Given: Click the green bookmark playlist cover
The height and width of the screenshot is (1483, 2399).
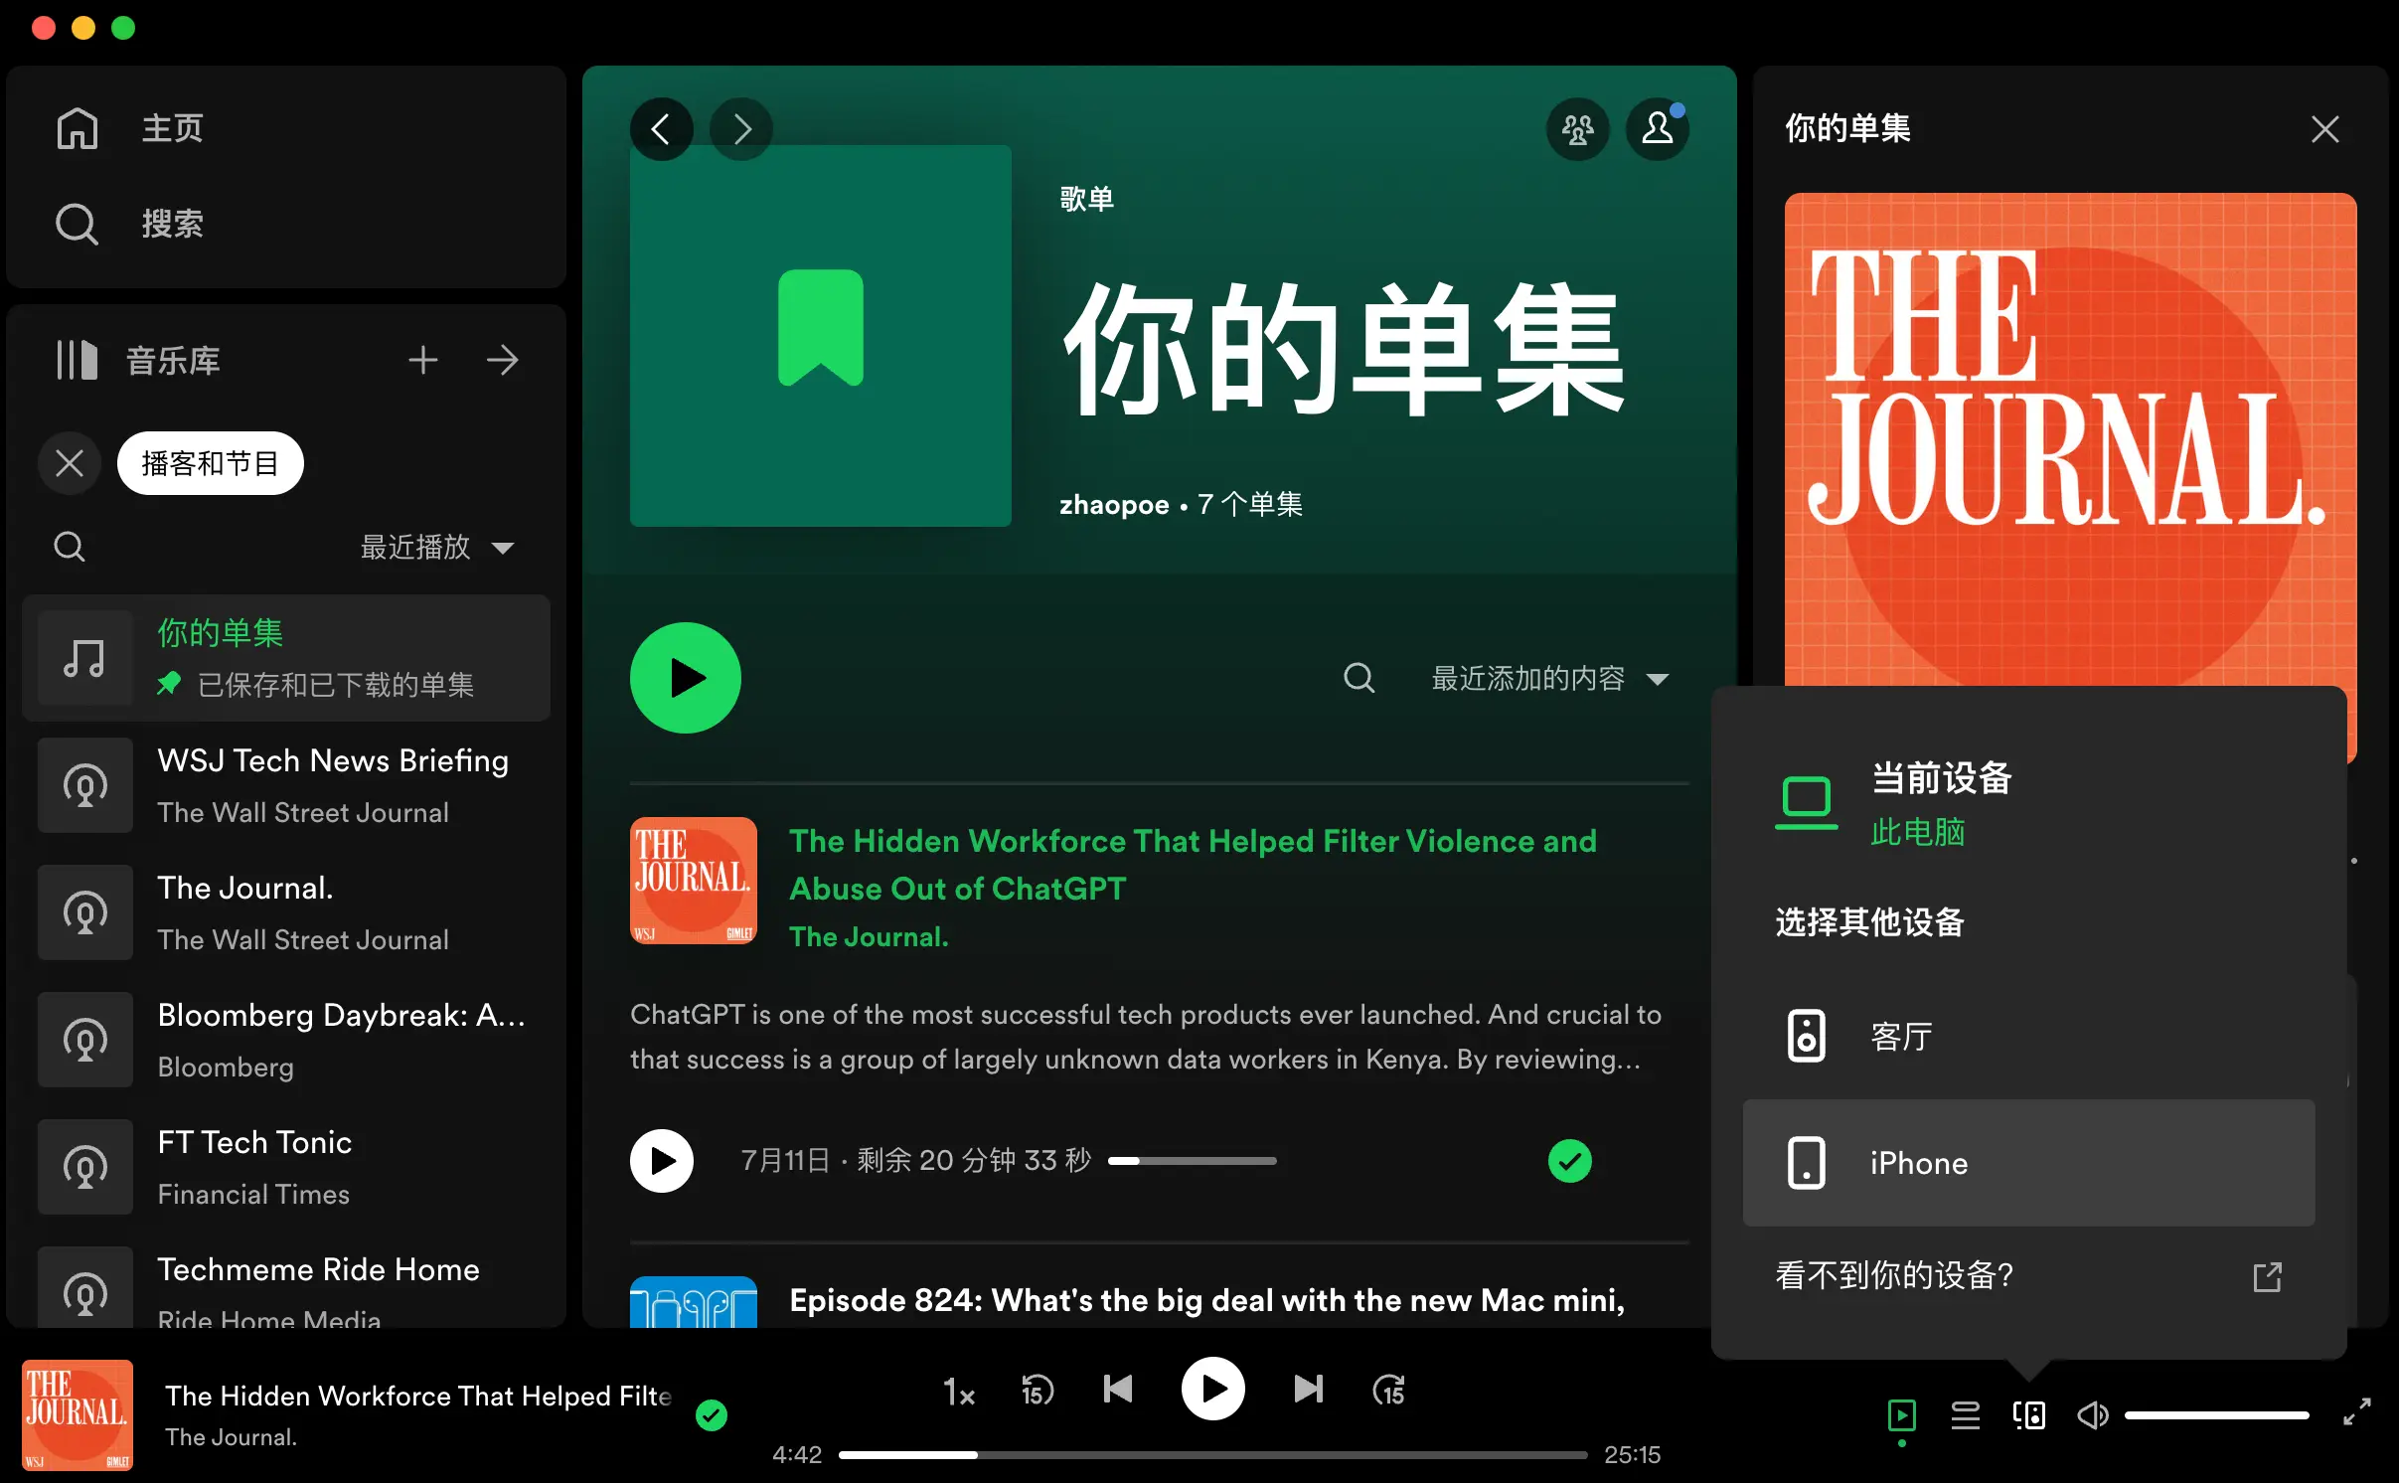Looking at the screenshot, I should click(821, 336).
